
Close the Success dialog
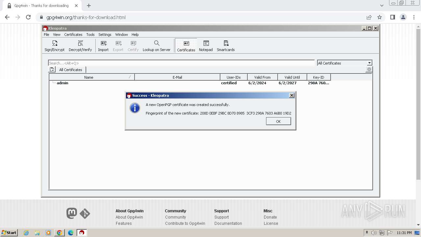point(291,95)
